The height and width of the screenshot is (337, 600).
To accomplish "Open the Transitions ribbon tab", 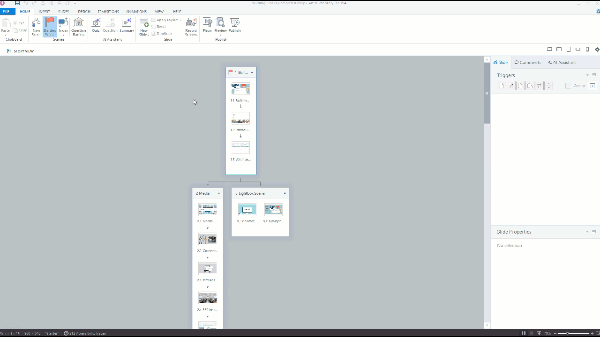I will coord(108,11).
